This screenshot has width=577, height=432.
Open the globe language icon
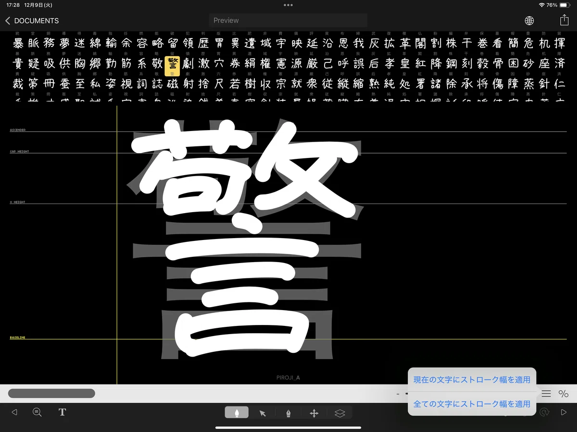[529, 21]
